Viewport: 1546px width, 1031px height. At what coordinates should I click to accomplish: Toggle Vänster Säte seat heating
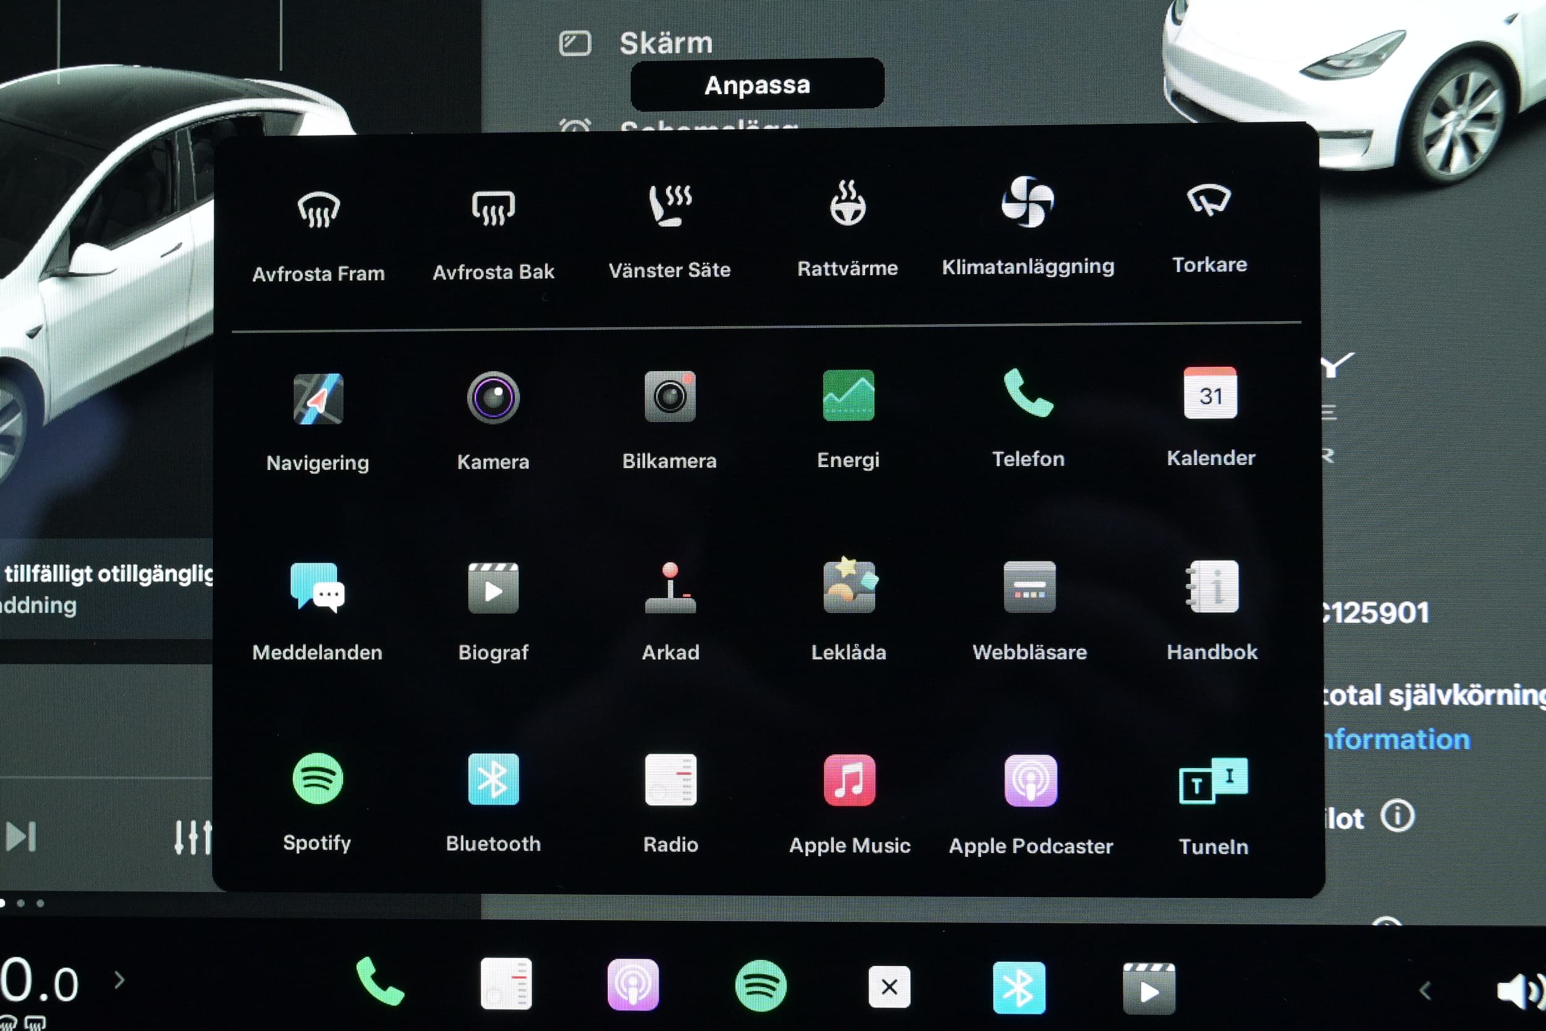click(x=670, y=233)
